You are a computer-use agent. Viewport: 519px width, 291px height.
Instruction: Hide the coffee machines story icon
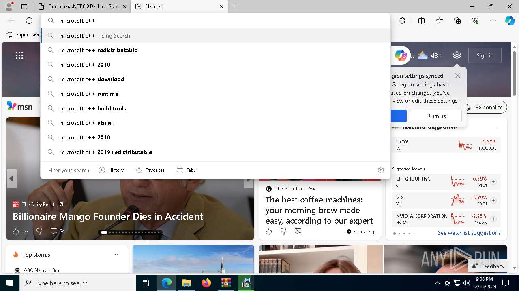coord(298,231)
